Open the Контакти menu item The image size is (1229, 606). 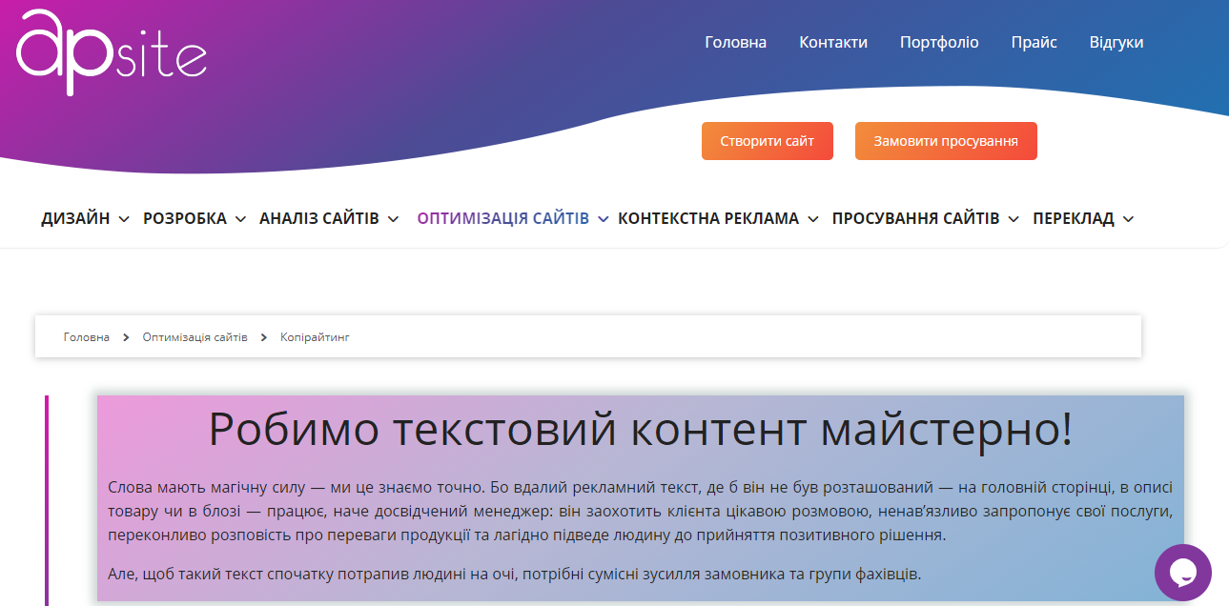(x=833, y=42)
